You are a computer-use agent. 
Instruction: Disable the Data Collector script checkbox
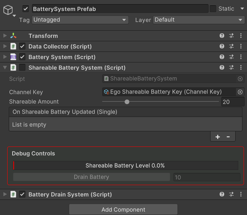tap(22, 46)
